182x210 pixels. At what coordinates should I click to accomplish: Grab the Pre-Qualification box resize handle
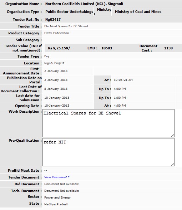tap(173, 165)
